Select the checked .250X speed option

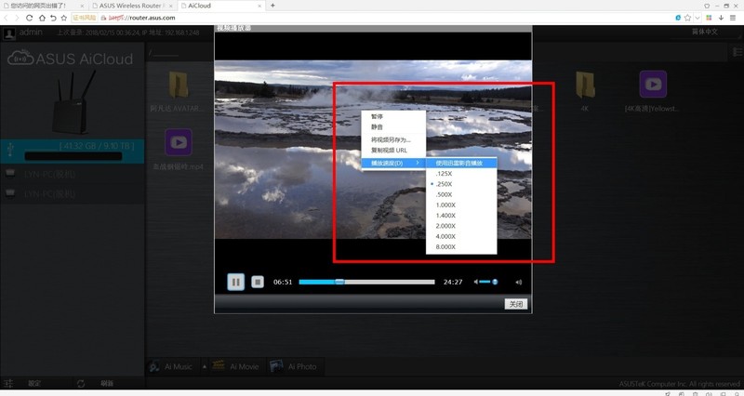[x=461, y=184]
